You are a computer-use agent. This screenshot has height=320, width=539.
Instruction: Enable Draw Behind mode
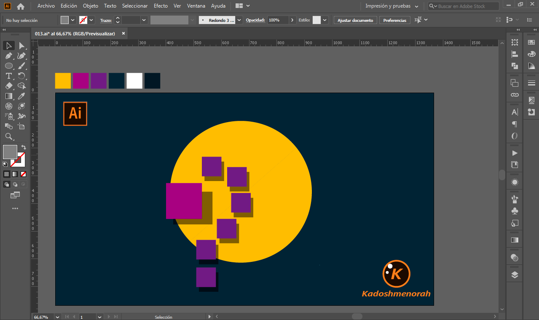click(x=15, y=184)
